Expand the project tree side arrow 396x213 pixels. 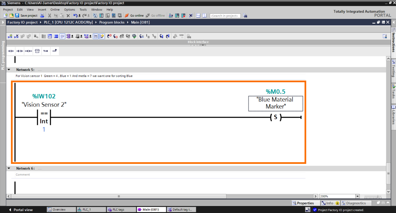coord(3,22)
